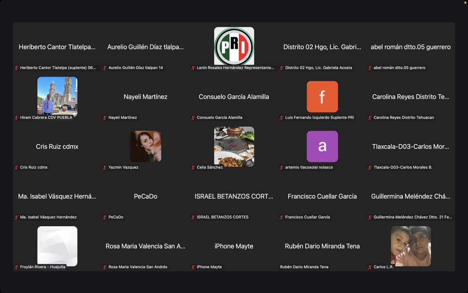The width and height of the screenshot is (468, 293).
Task: Click the large 'Ma. Isabel Vásquez Herná...' name
Action: point(57,197)
